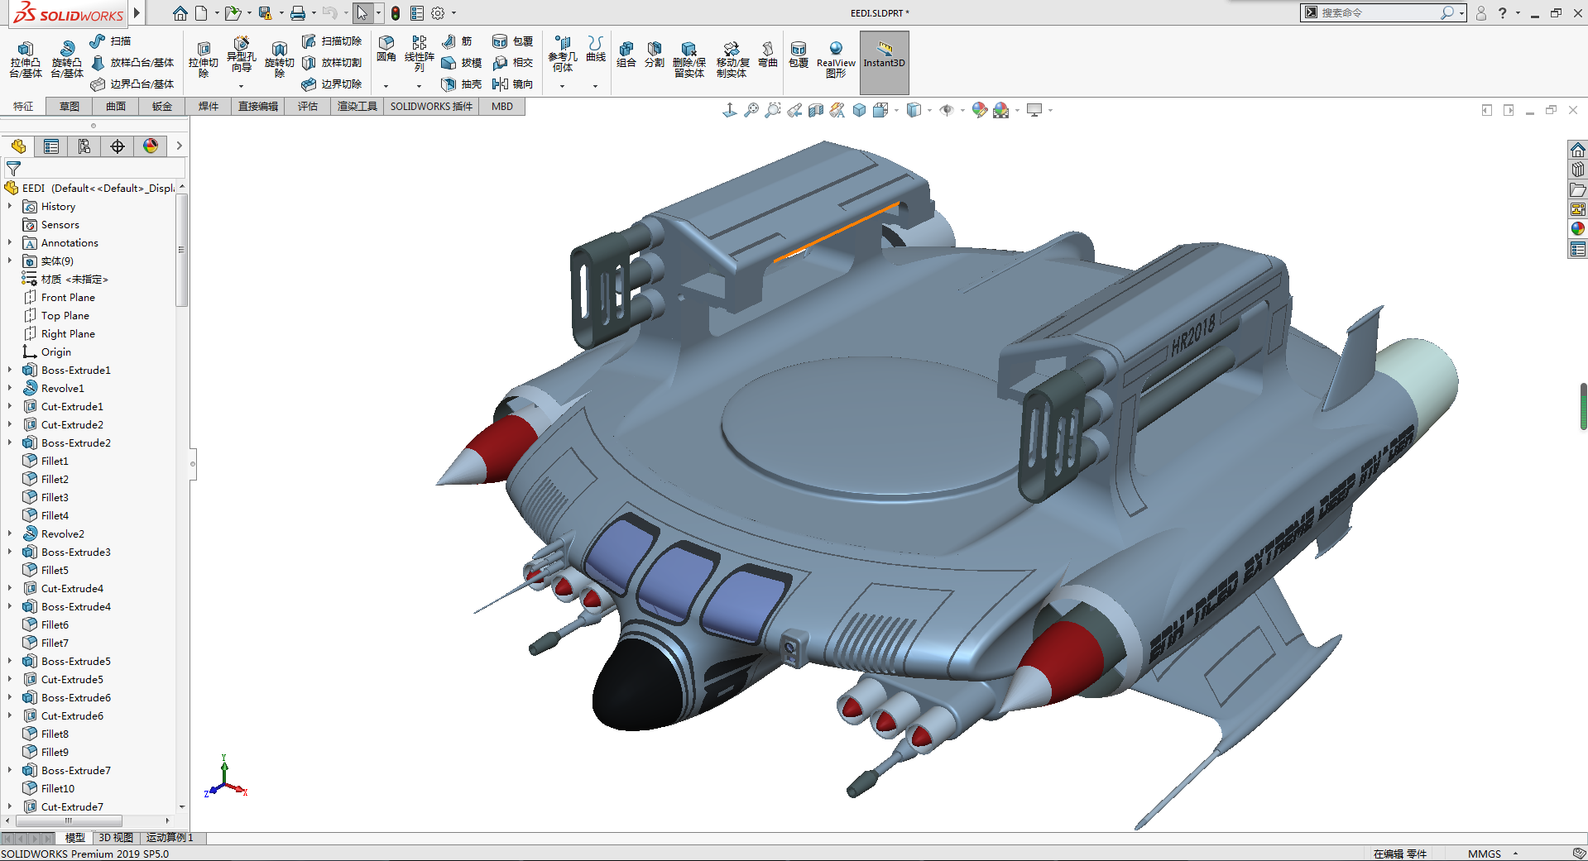Screen dimensions: 1588x861
Task: Choose the Draft (拔模) tool
Action: click(x=462, y=62)
